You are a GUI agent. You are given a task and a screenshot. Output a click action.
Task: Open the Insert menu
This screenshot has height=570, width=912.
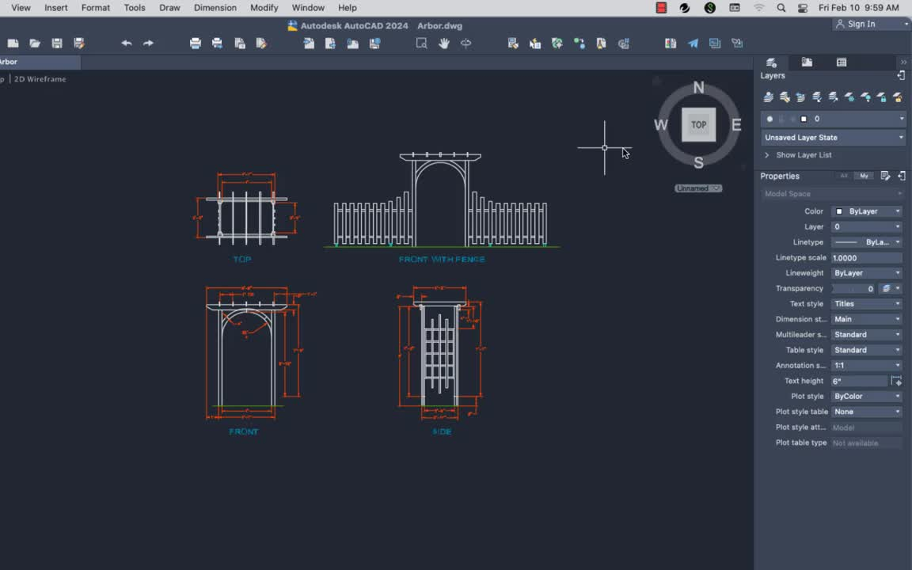56,8
